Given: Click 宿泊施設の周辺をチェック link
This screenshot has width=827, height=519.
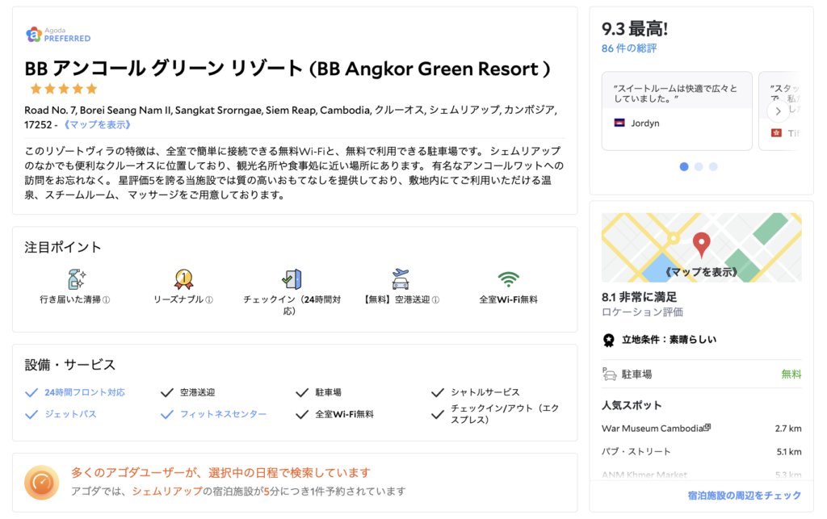Looking at the screenshot, I should point(744,495).
